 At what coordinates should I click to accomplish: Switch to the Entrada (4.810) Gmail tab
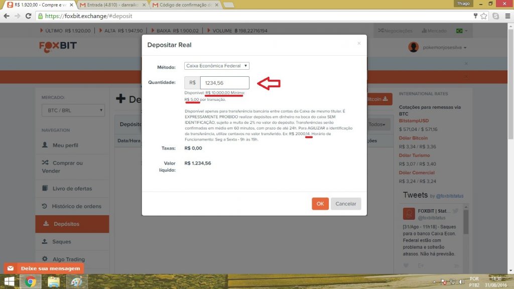113,5
